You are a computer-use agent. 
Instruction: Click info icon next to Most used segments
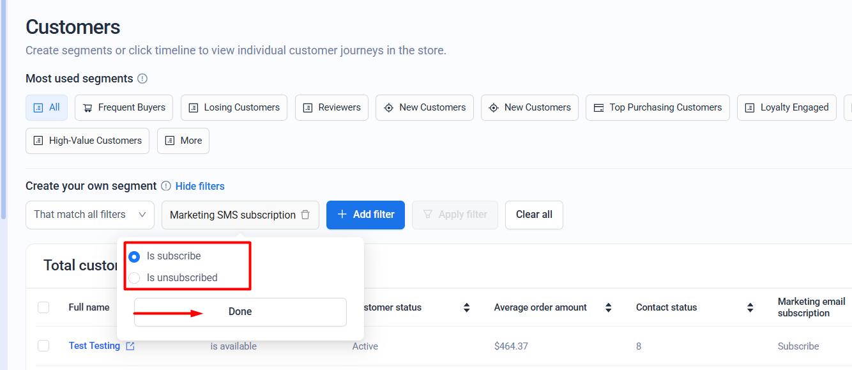point(142,79)
